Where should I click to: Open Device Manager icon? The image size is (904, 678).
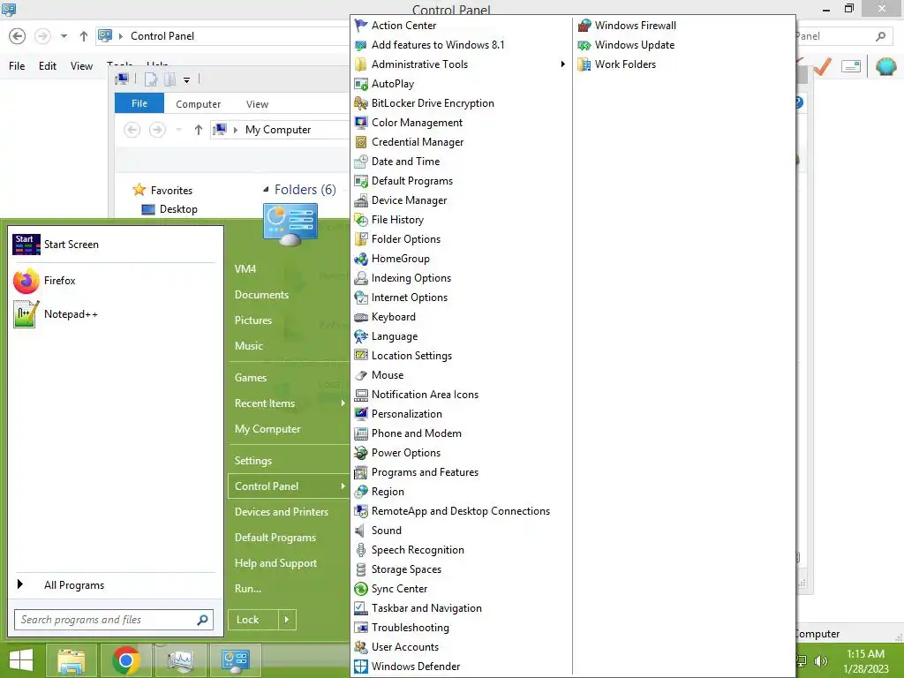click(x=361, y=200)
